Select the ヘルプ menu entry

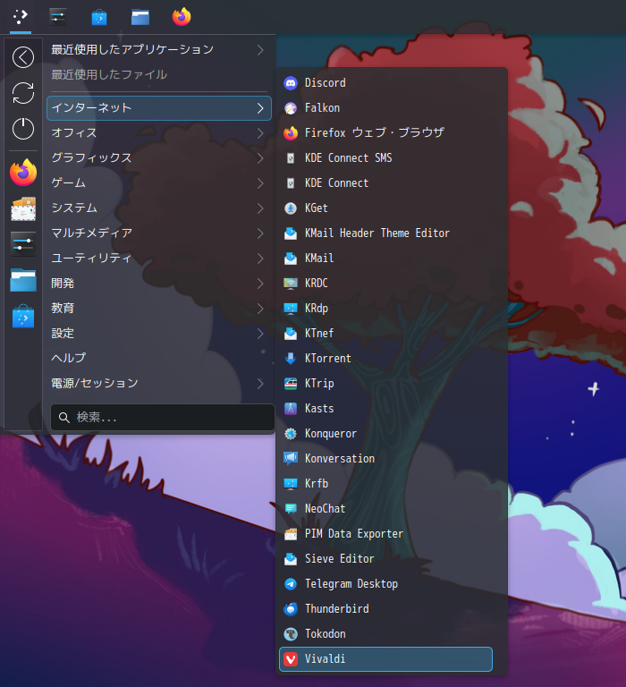click(159, 359)
